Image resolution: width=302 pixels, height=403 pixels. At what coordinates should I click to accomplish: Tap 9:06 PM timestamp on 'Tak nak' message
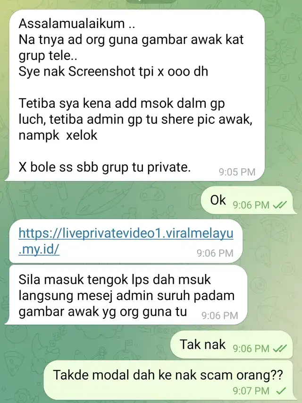click(x=251, y=349)
